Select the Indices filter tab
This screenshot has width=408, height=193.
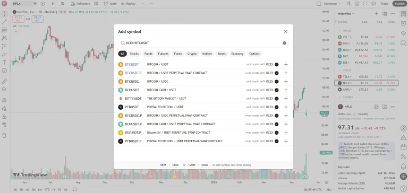[x=207, y=54]
